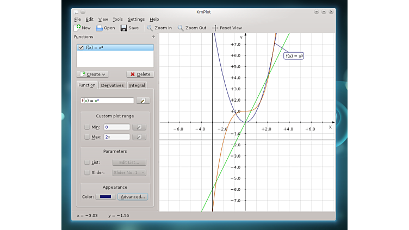Screen dimensions: 409x230
Task: Open the Tools menu
Action: (x=117, y=19)
